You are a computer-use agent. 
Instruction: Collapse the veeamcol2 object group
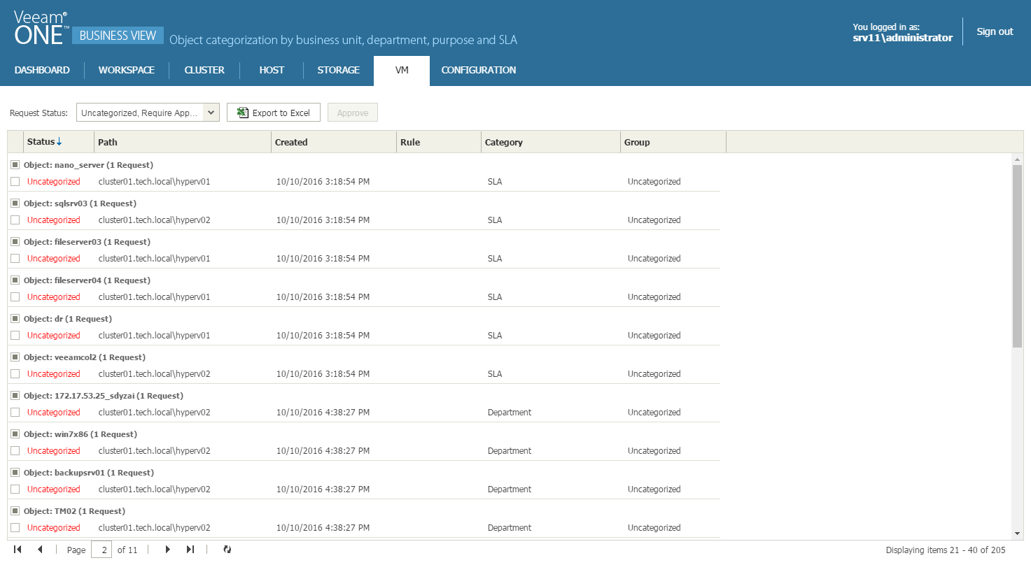click(x=15, y=357)
